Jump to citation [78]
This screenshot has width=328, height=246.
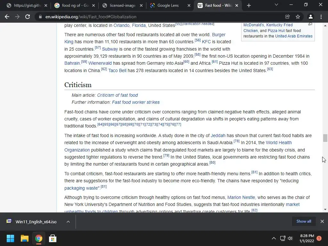[237, 141]
